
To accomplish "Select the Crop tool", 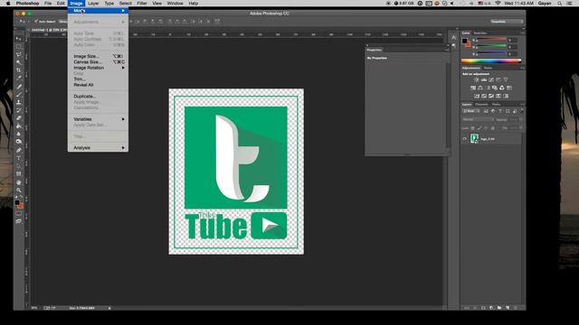I will pos(18,70).
